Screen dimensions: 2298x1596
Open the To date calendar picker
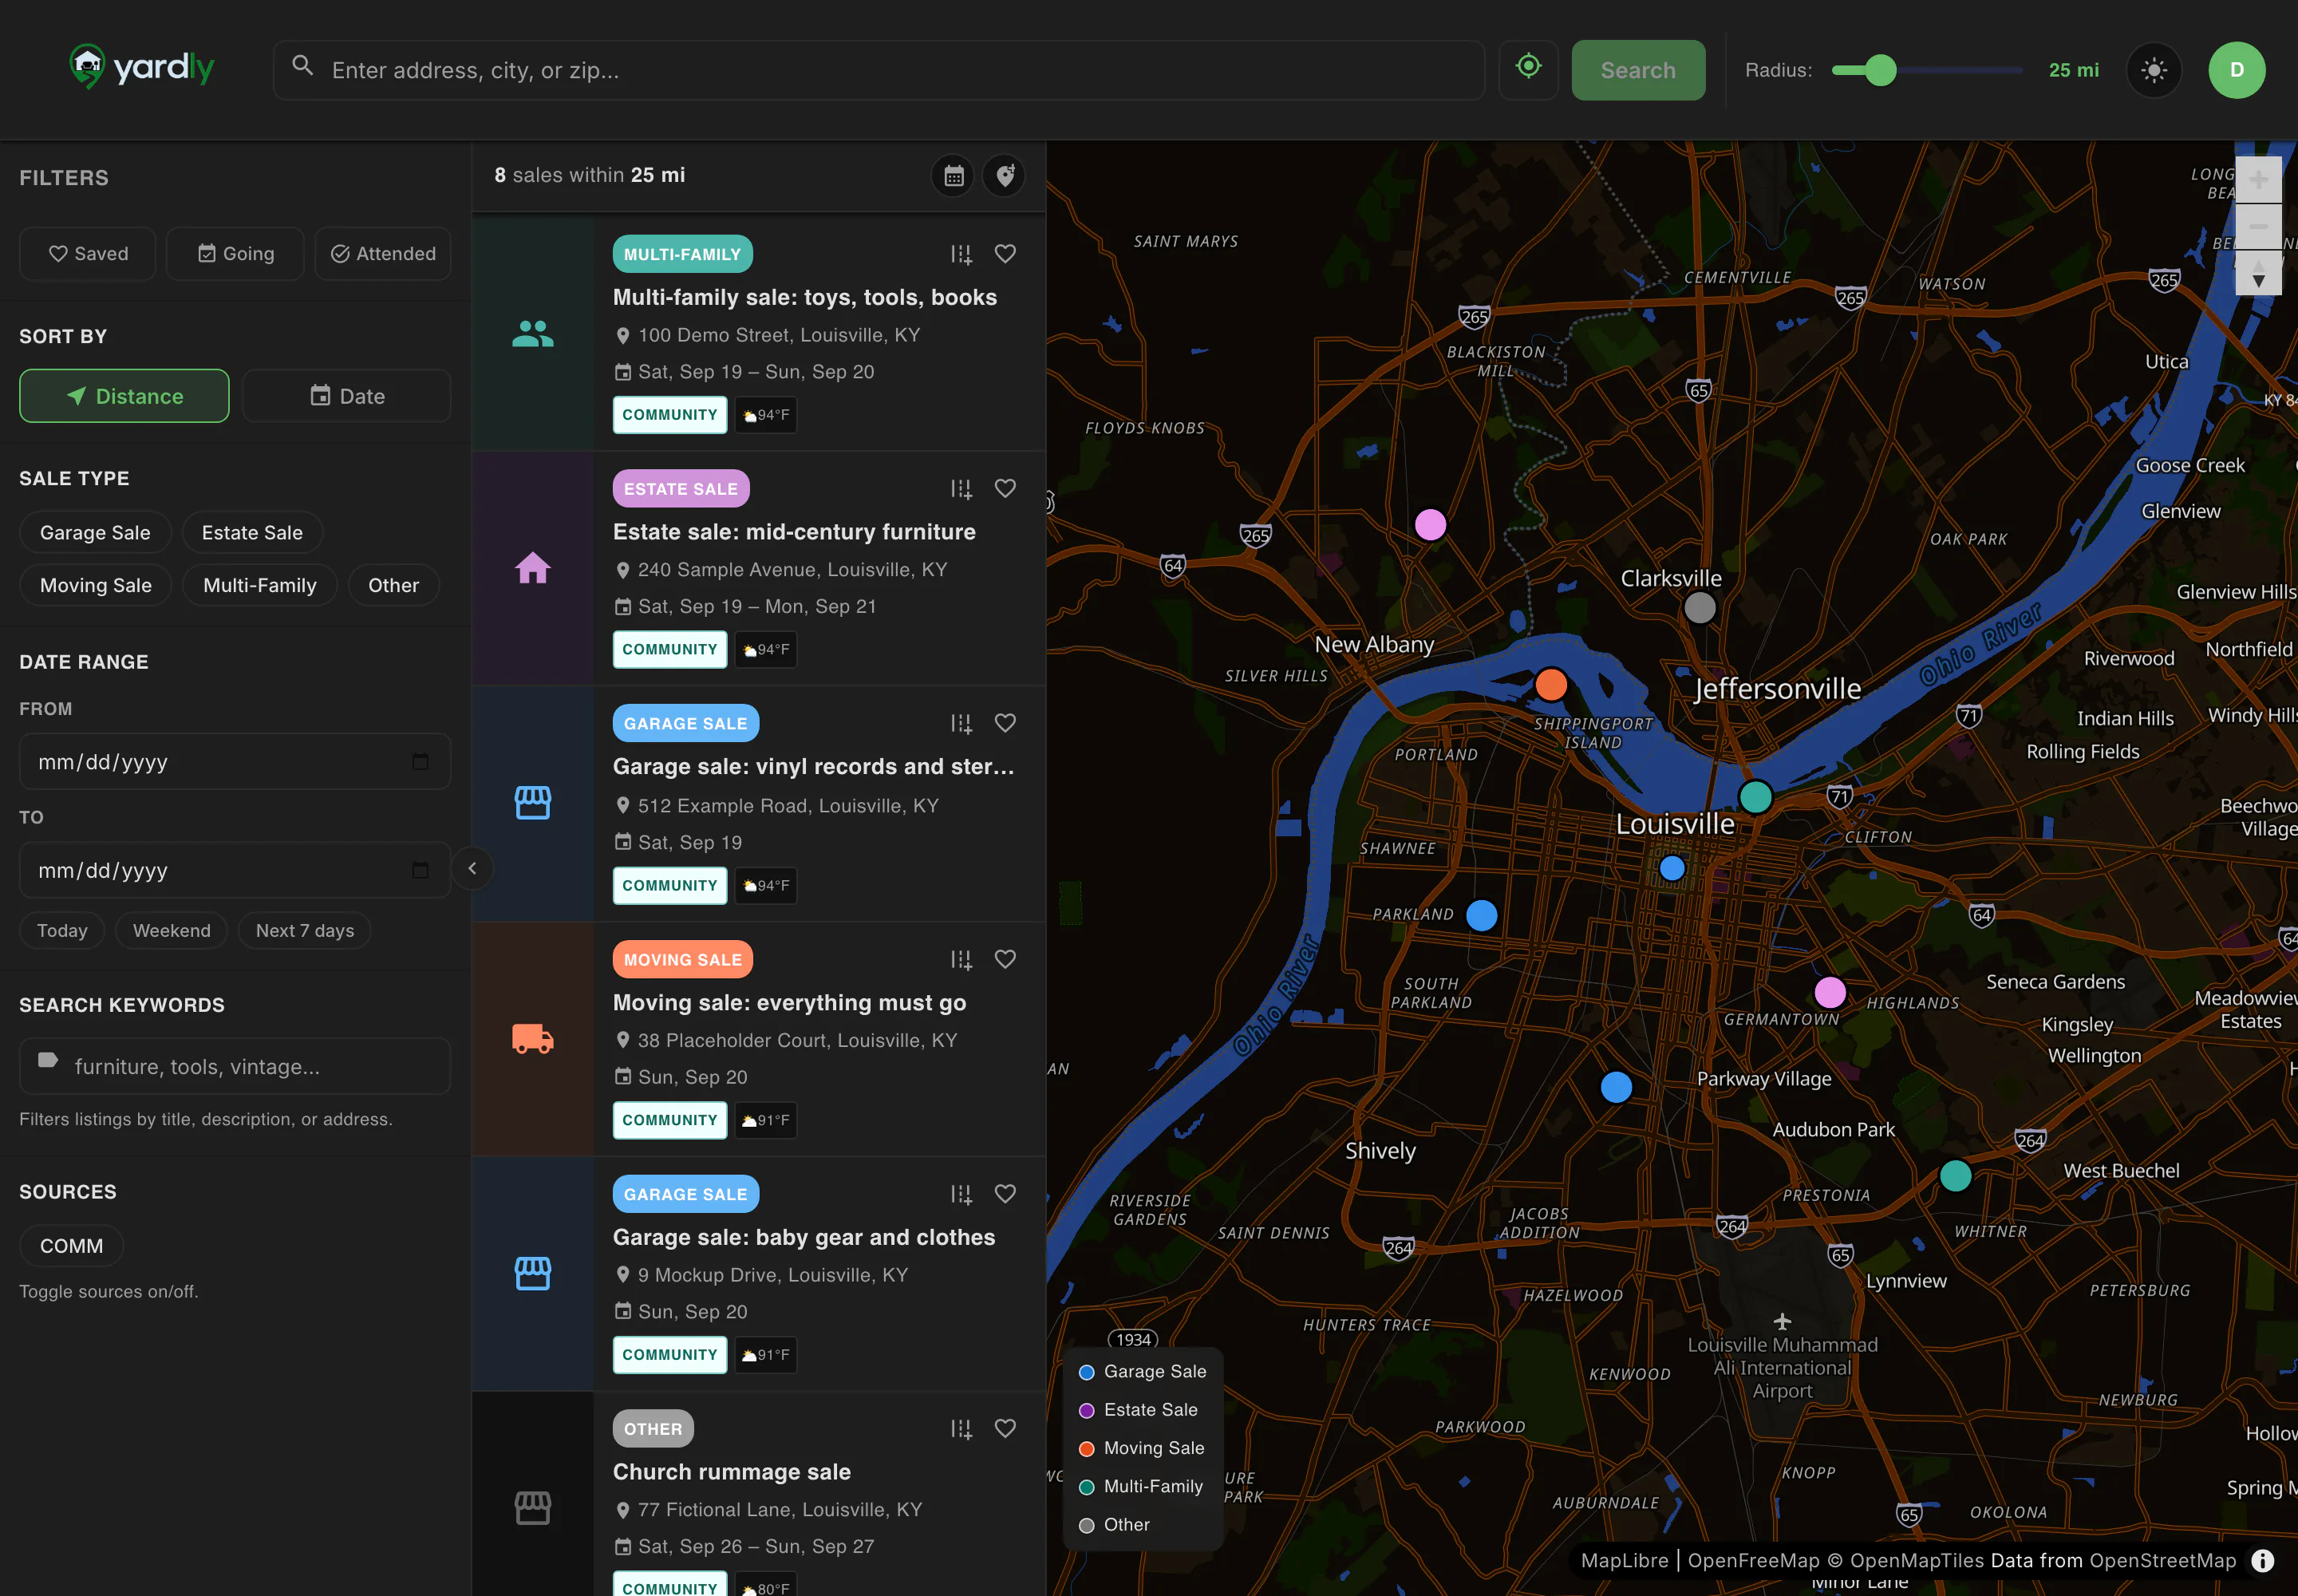tap(420, 870)
